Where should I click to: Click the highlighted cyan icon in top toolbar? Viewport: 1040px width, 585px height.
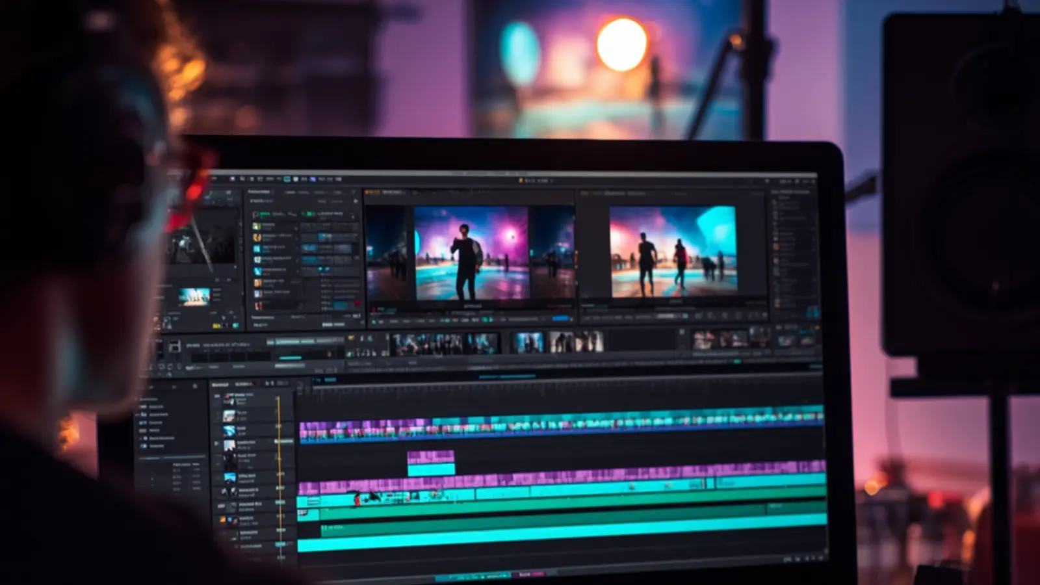(287, 178)
